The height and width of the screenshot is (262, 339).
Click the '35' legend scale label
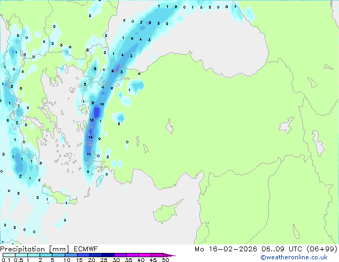click(128, 260)
